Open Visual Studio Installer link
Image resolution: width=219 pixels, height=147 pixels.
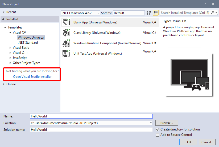point(32,77)
